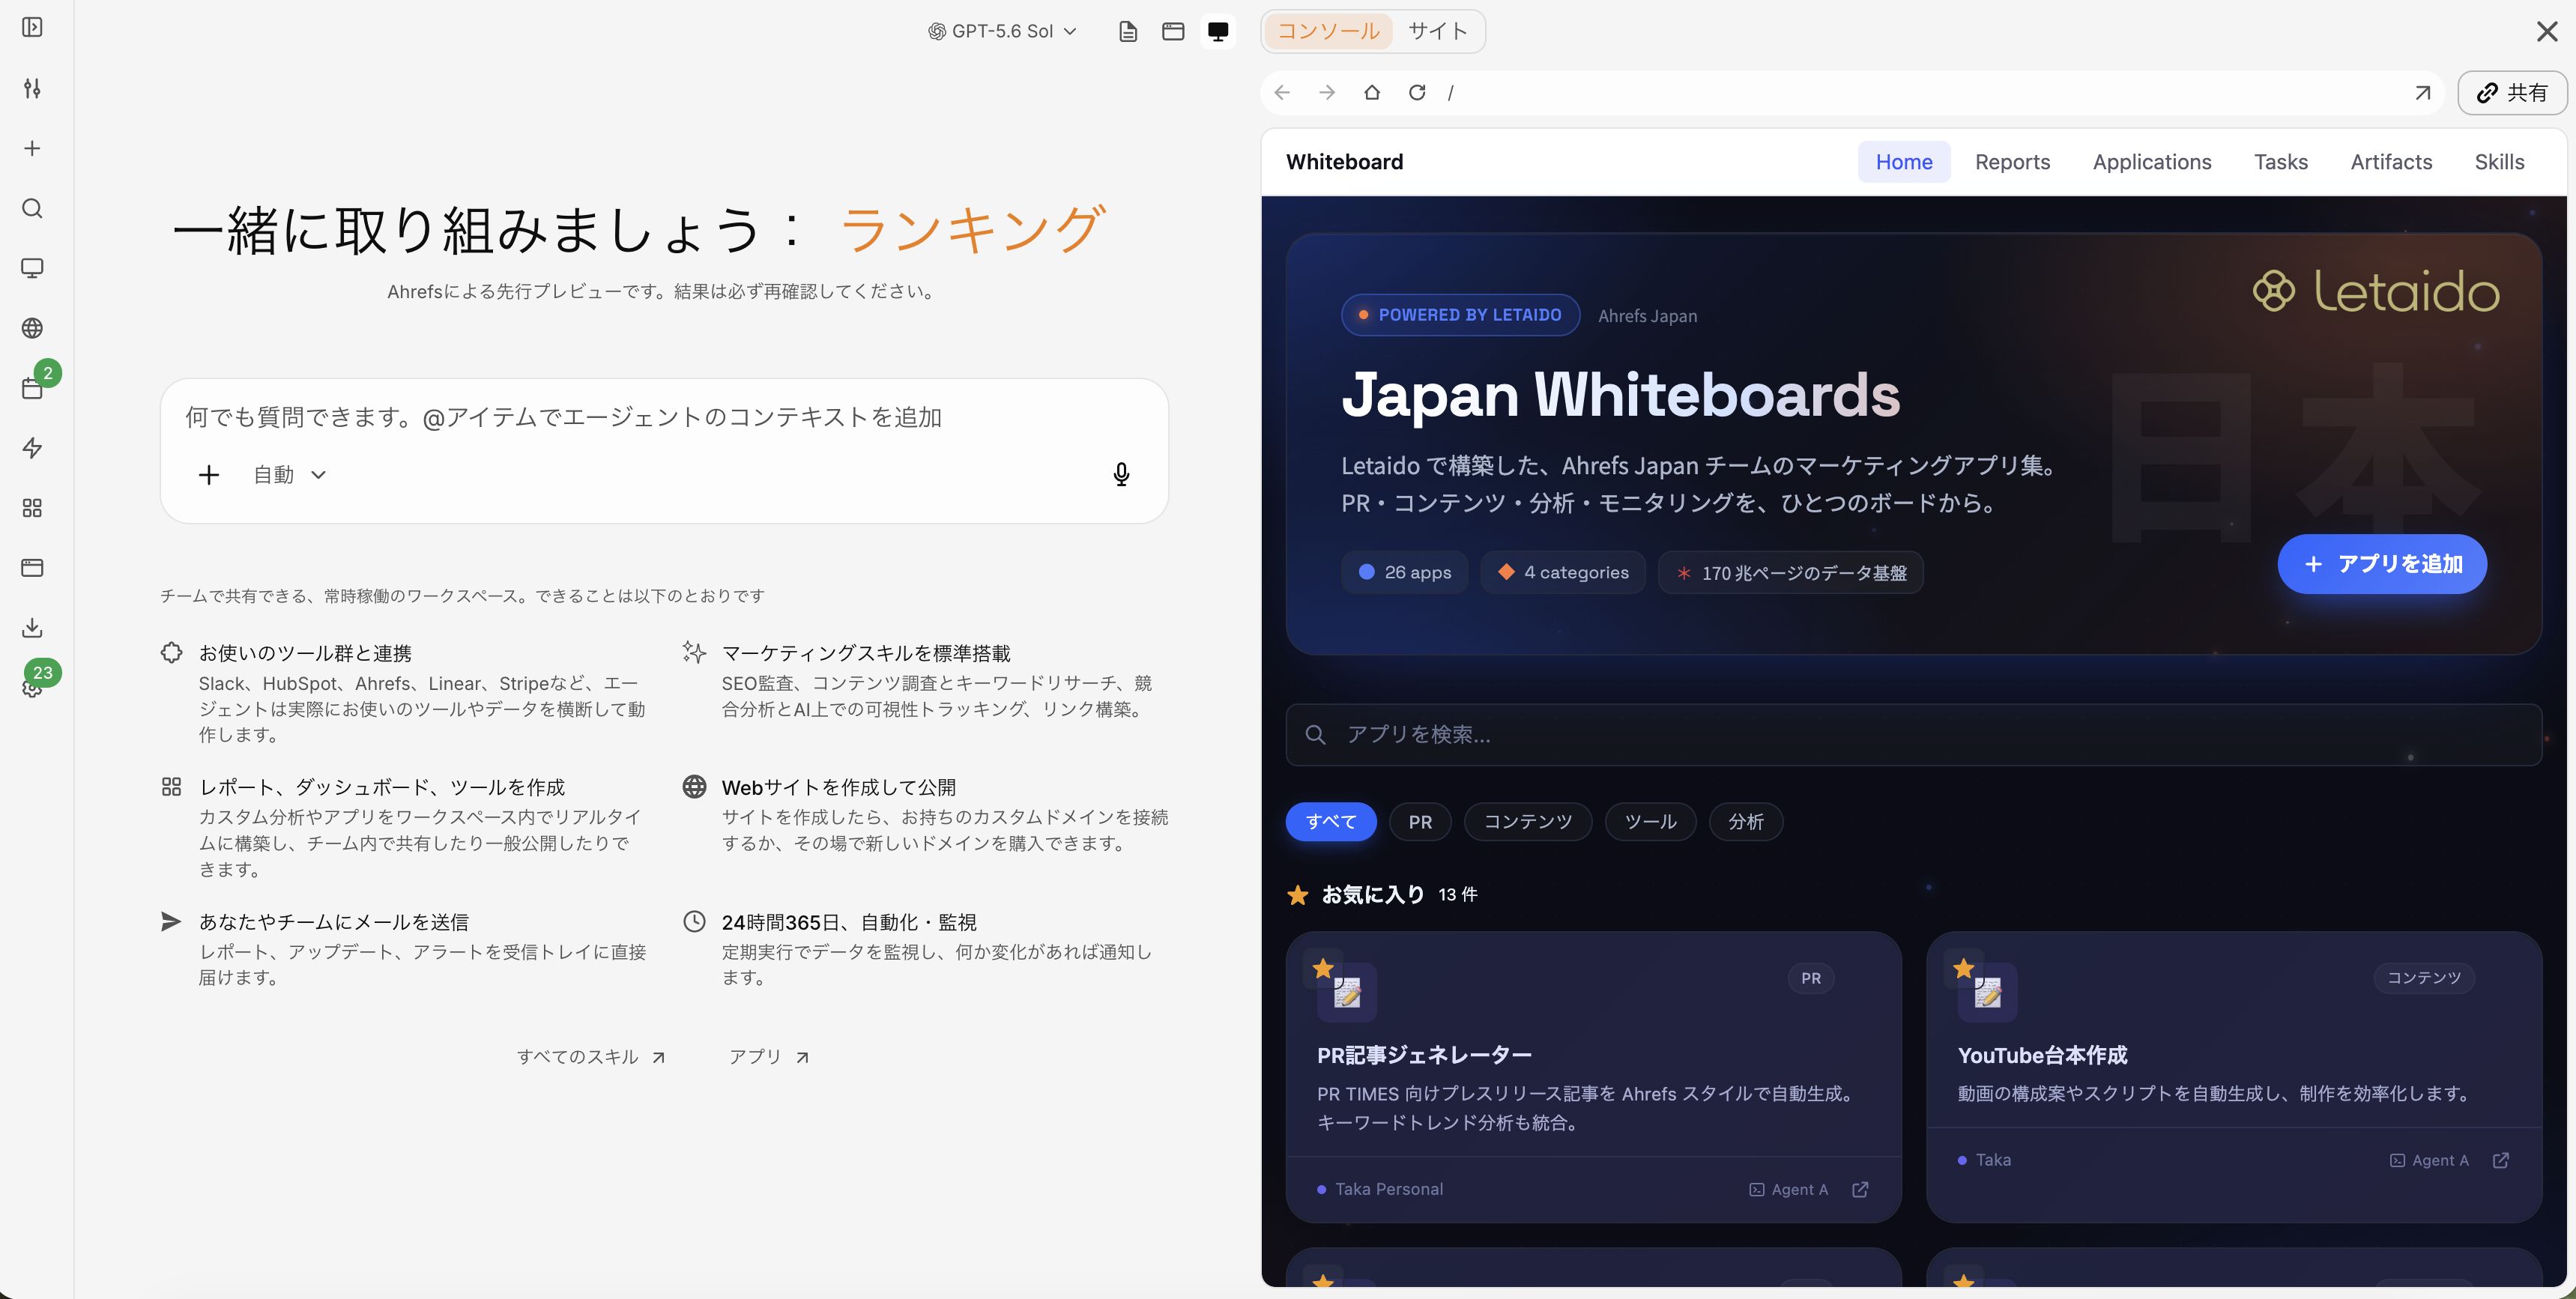Open the Reports nav tab
The width and height of the screenshot is (2576, 1299).
point(2012,162)
